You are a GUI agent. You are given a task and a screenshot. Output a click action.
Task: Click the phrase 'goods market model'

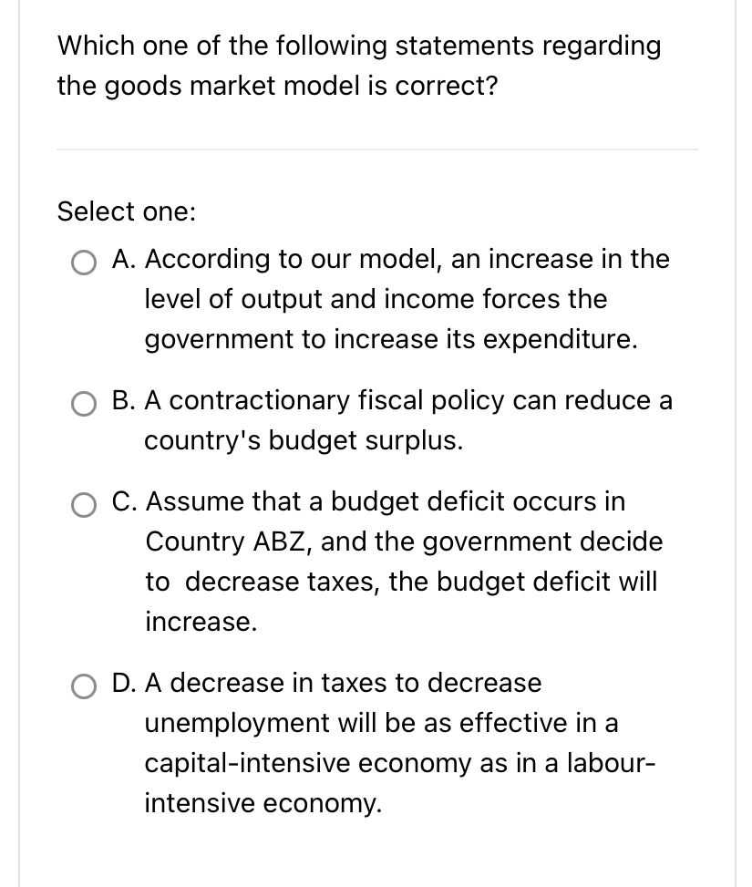pos(198,86)
